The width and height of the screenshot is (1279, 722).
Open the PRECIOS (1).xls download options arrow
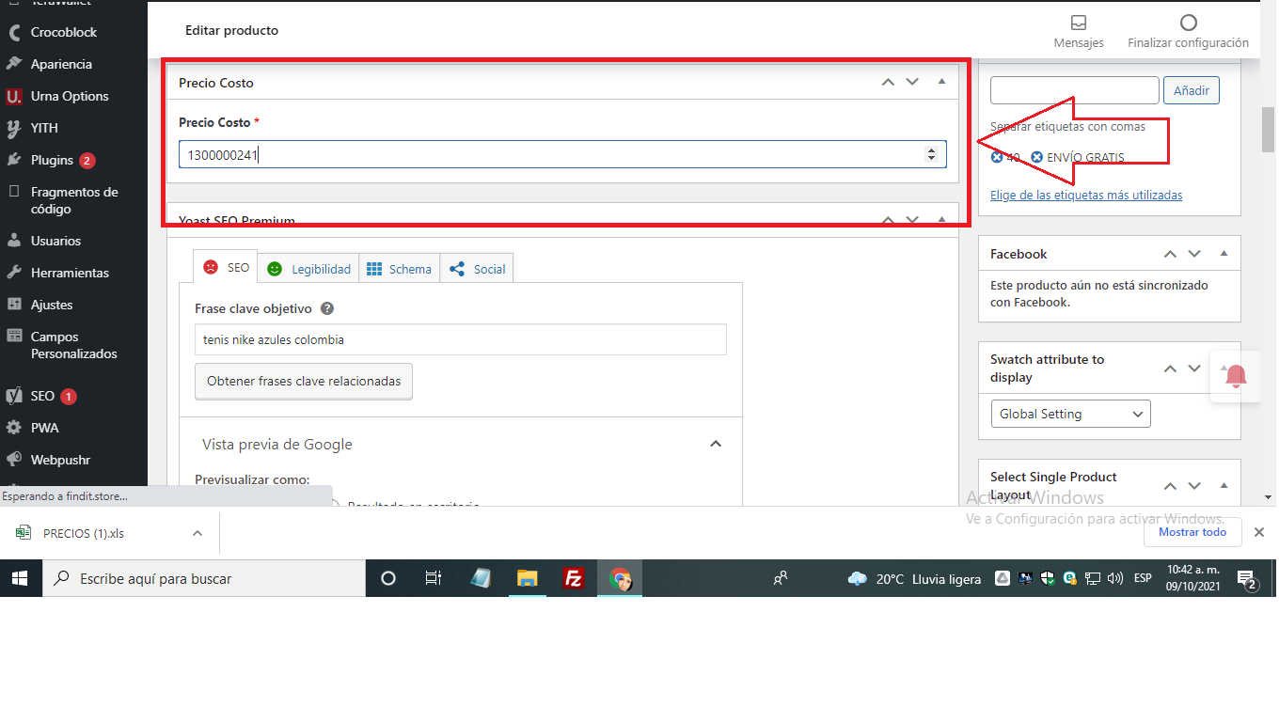[x=197, y=533]
